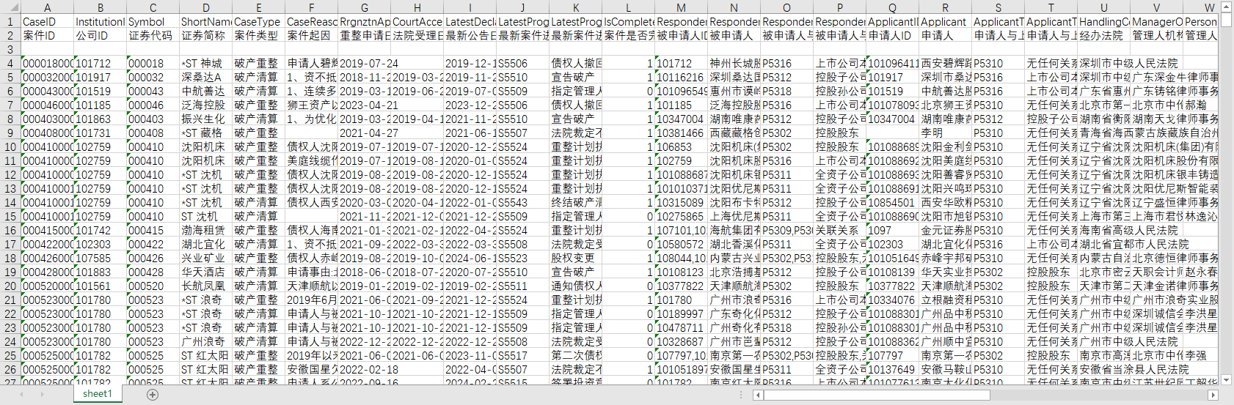Click the horizontal scrollbar right arrow

(x=1212, y=395)
